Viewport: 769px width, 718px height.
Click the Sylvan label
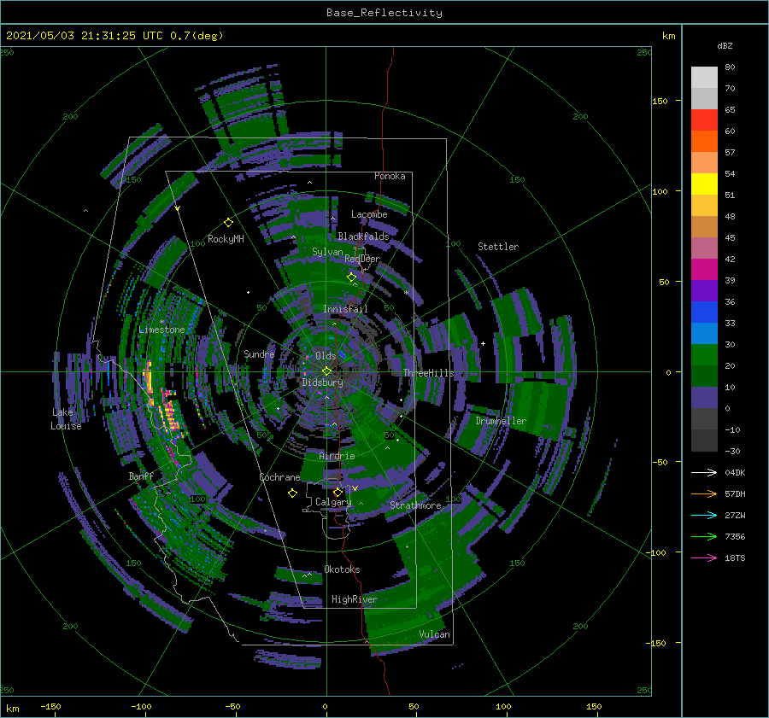(x=327, y=252)
